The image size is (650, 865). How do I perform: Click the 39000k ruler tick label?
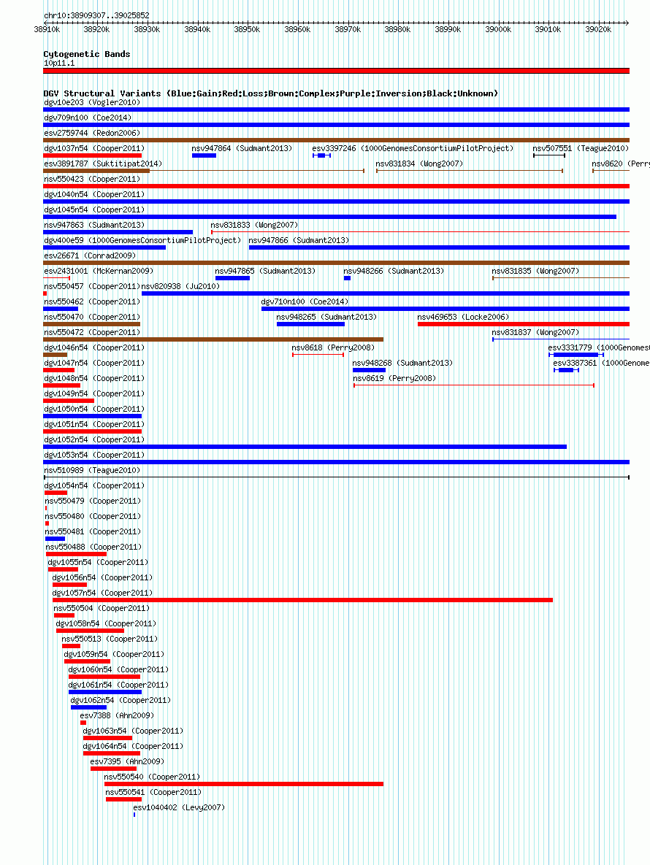pyautogui.click(x=497, y=29)
